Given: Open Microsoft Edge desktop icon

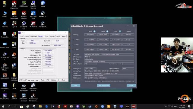Looking at the screenshot, I should coord(33,15).
